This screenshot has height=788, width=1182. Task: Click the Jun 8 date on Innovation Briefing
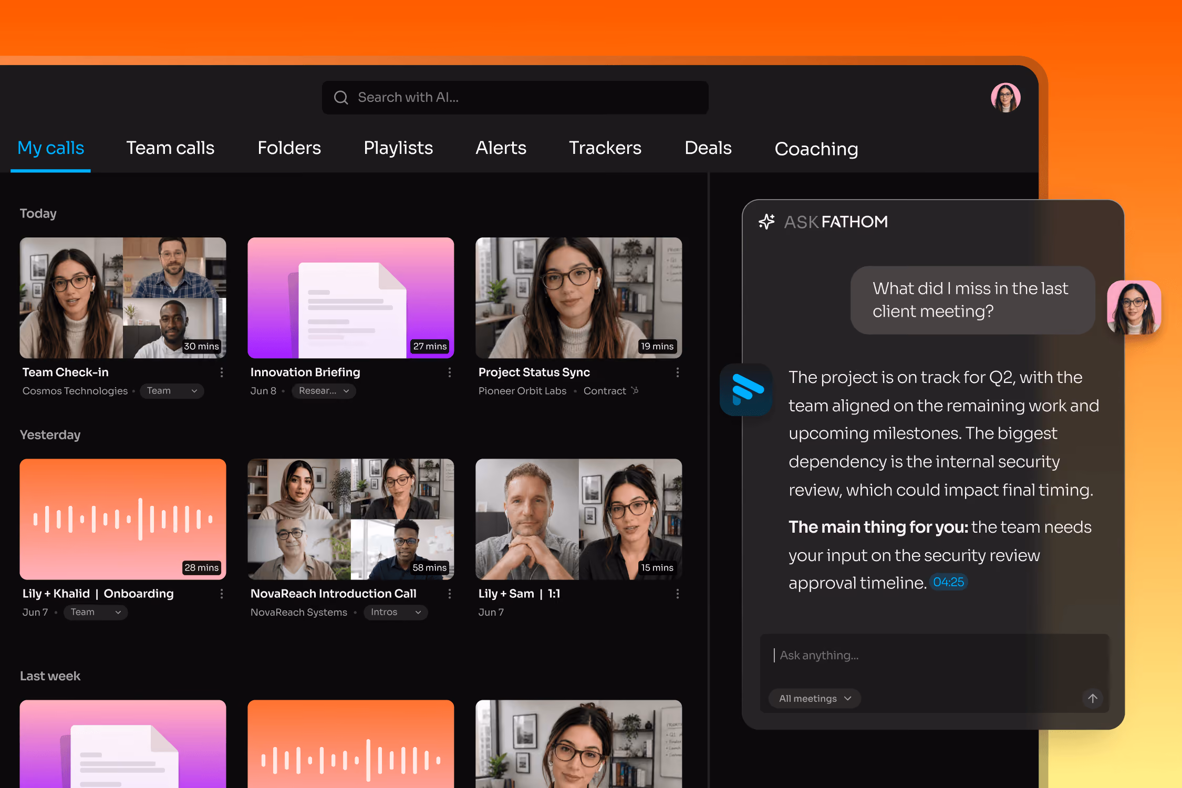(x=263, y=391)
